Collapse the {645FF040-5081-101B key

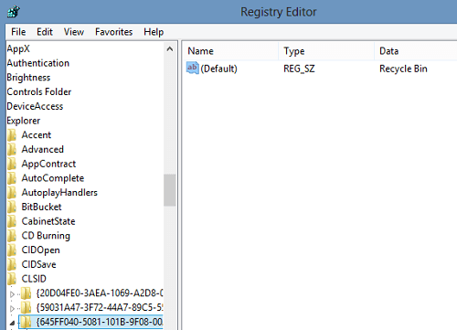pyautogui.click(x=12, y=323)
